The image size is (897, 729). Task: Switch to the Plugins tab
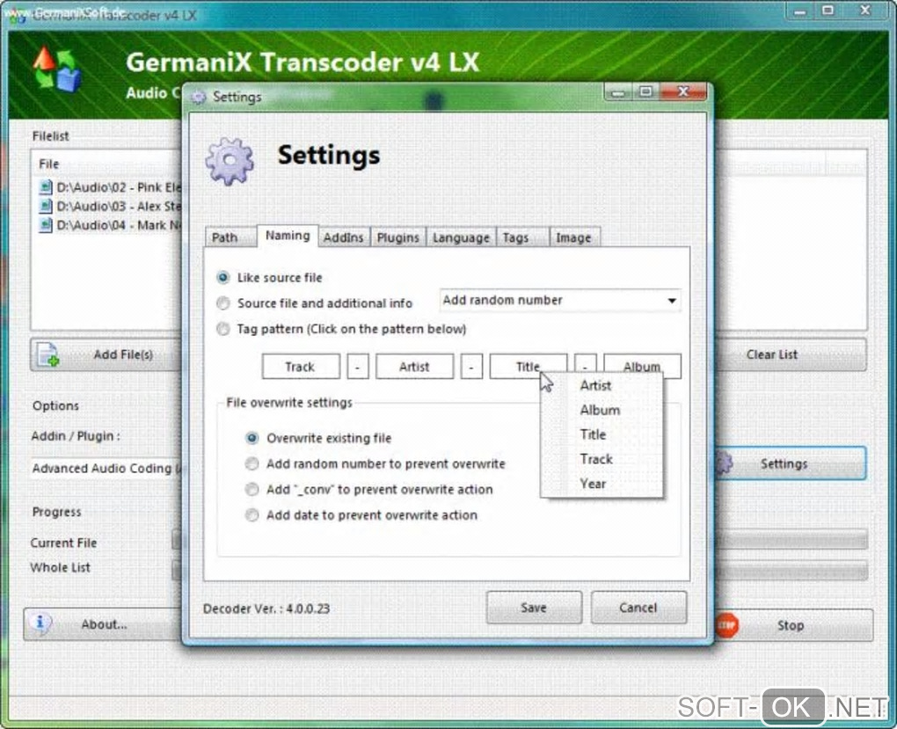(x=398, y=237)
